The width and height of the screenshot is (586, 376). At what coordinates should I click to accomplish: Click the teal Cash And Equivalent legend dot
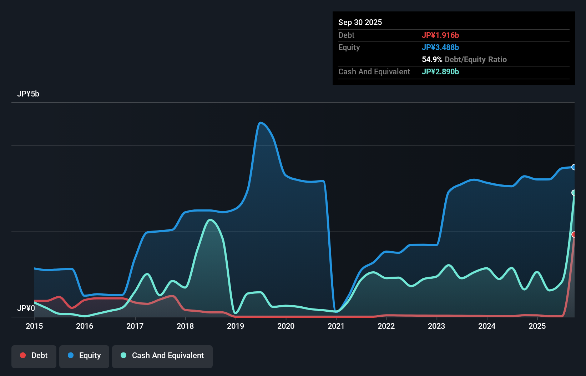(x=123, y=355)
